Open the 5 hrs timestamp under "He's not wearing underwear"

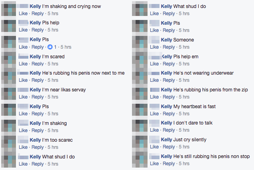[x=184, y=80]
